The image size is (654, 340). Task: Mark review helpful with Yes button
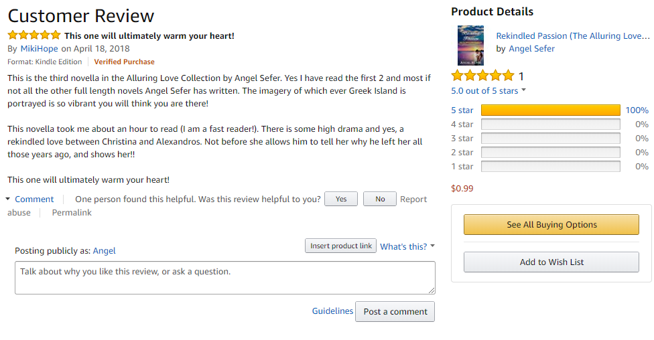click(341, 199)
